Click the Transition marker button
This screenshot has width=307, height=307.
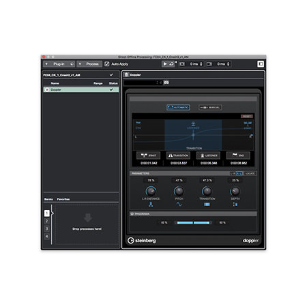(178, 156)
